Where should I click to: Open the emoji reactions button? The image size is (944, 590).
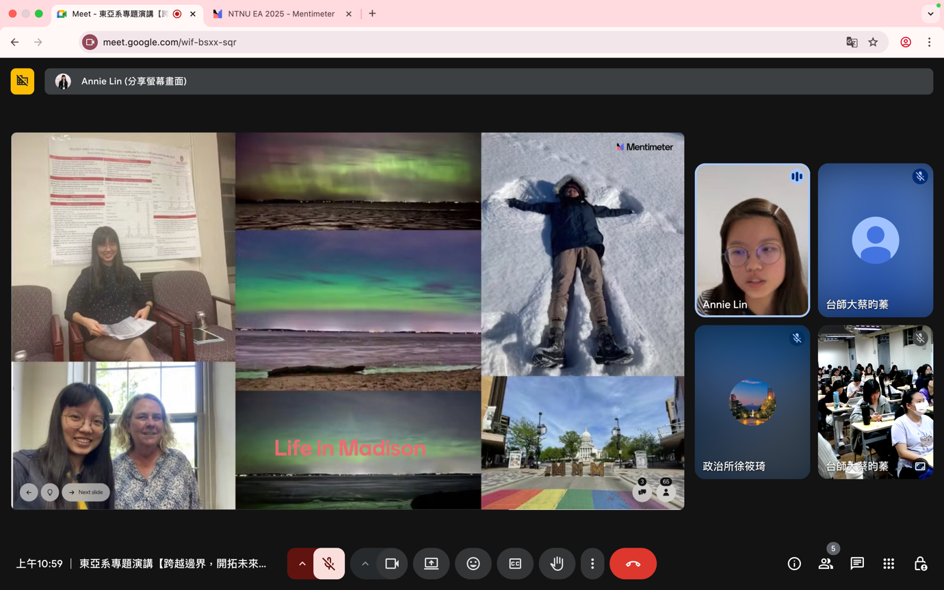click(x=473, y=564)
